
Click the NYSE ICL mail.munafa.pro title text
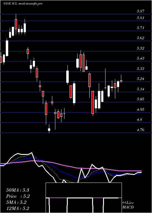(x=23, y=4)
